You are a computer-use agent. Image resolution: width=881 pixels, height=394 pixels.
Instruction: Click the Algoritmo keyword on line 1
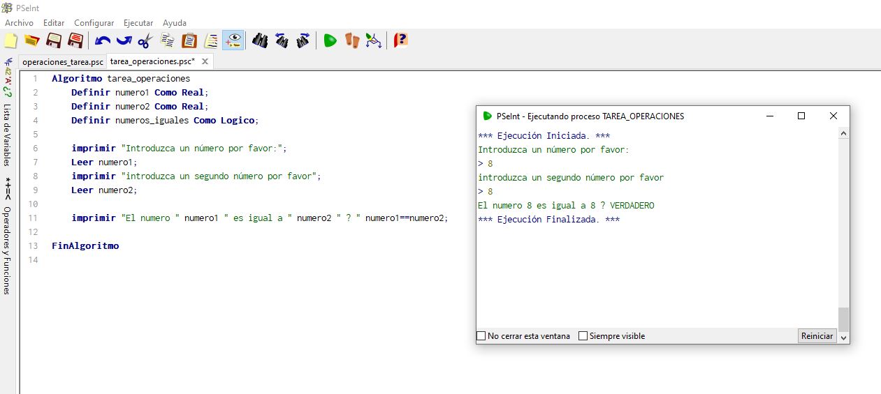pos(77,78)
